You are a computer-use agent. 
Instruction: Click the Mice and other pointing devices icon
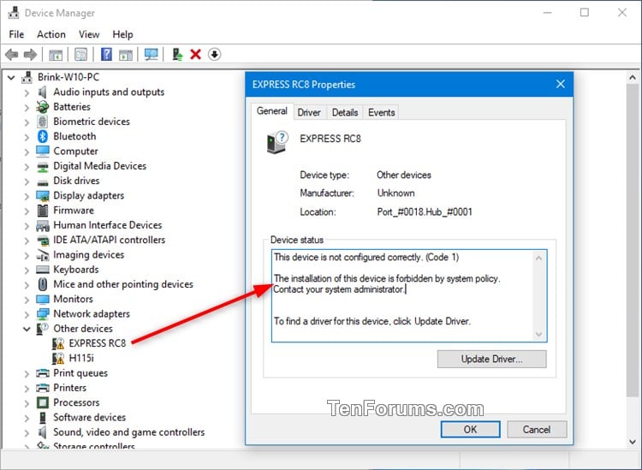coord(43,284)
